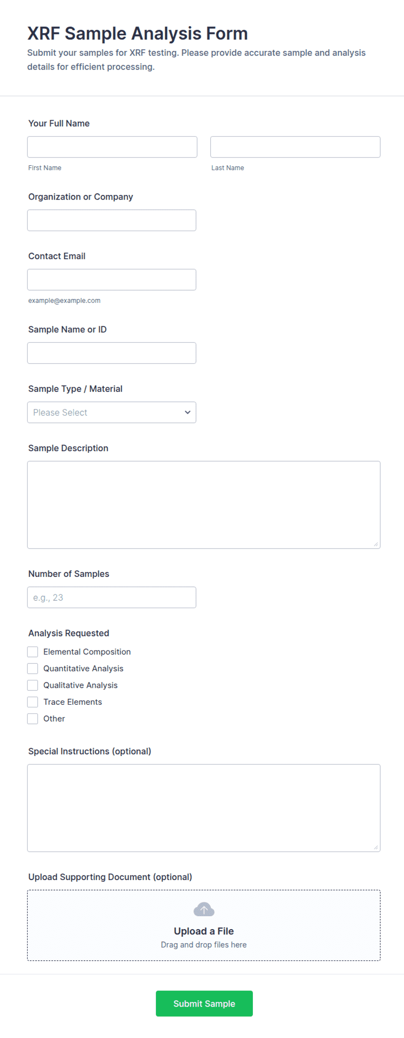404x1038 pixels.
Task: Tick the Quantitative Analysis checkbox
Action: point(33,668)
